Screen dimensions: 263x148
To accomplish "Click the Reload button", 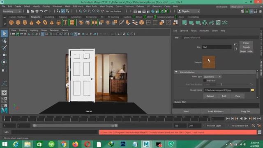I will coord(210,96).
